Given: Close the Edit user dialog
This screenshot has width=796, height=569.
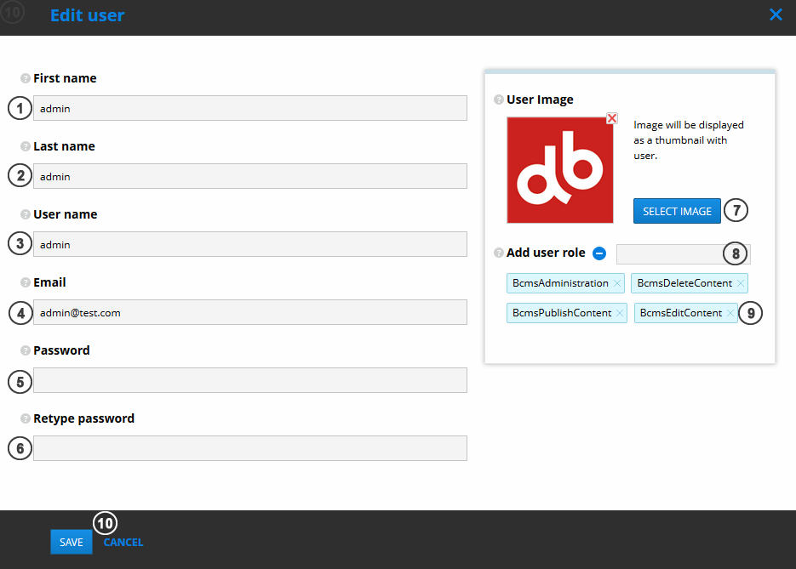Looking at the screenshot, I should click(776, 14).
